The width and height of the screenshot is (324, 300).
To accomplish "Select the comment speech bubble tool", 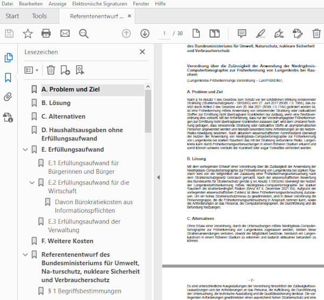I will pyautogui.click(x=242, y=34).
